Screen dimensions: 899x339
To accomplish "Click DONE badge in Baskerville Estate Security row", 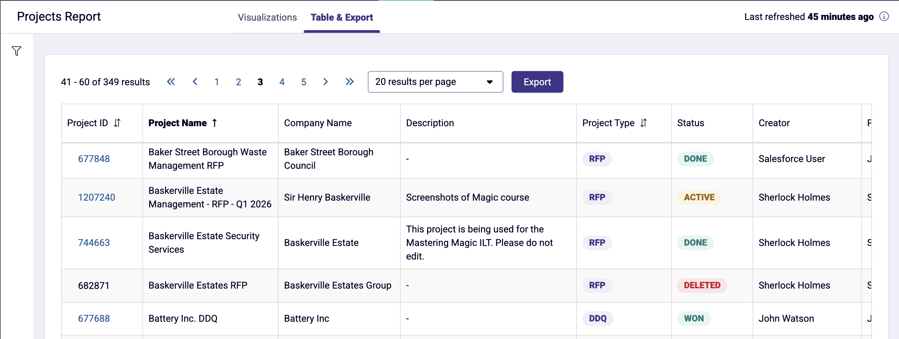I will click(695, 243).
